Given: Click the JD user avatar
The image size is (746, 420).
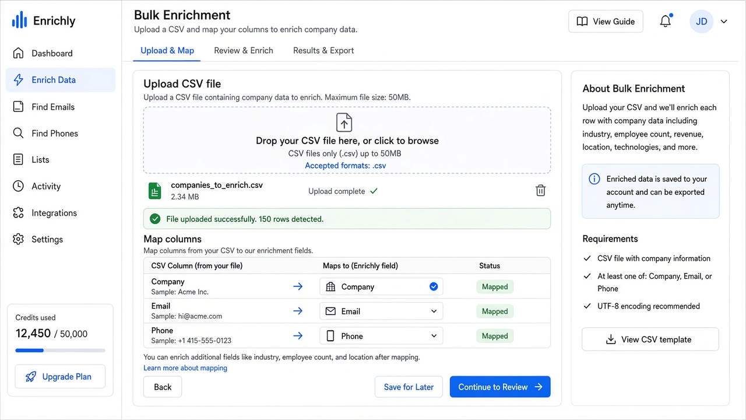Looking at the screenshot, I should click(702, 22).
